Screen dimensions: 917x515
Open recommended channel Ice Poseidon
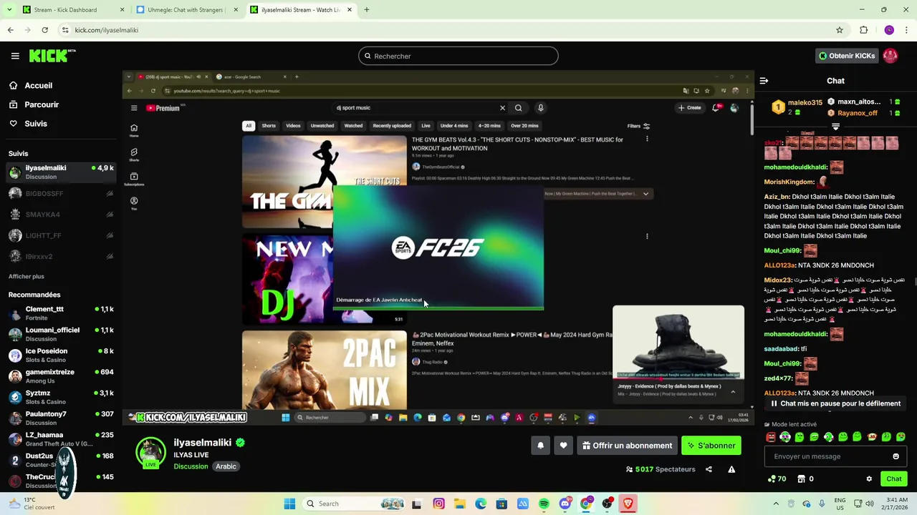point(61,355)
